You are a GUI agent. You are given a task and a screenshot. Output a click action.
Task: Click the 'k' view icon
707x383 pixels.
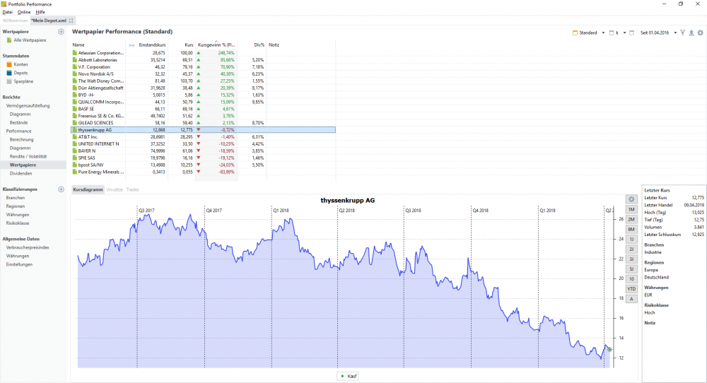click(x=612, y=33)
